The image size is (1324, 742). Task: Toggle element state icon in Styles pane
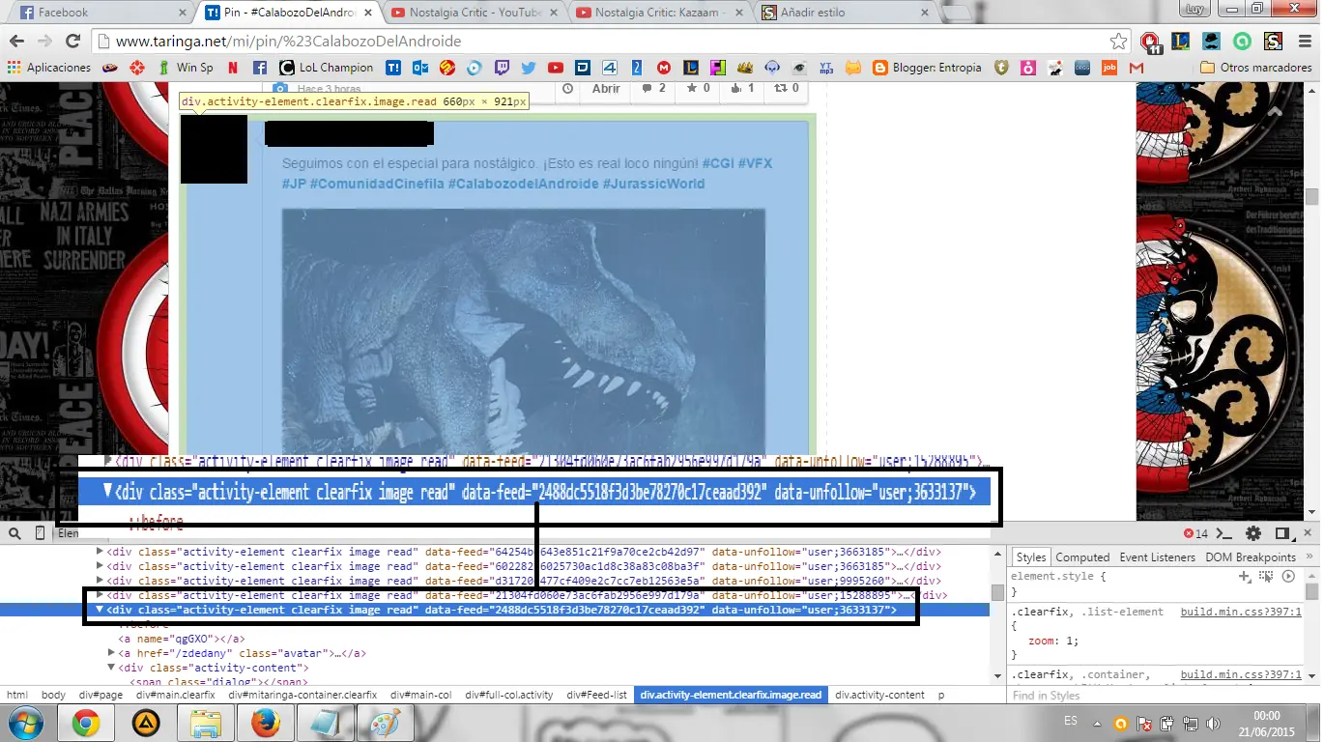[1266, 576]
